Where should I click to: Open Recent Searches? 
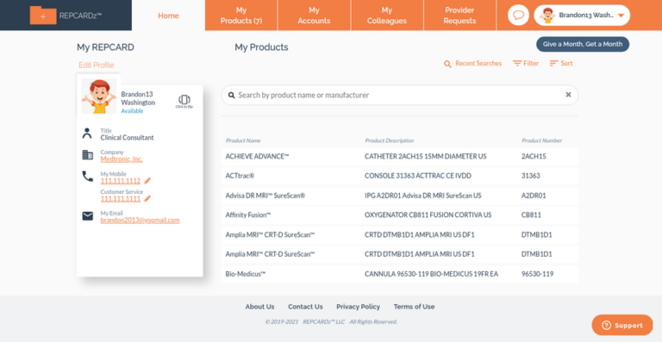click(x=473, y=64)
